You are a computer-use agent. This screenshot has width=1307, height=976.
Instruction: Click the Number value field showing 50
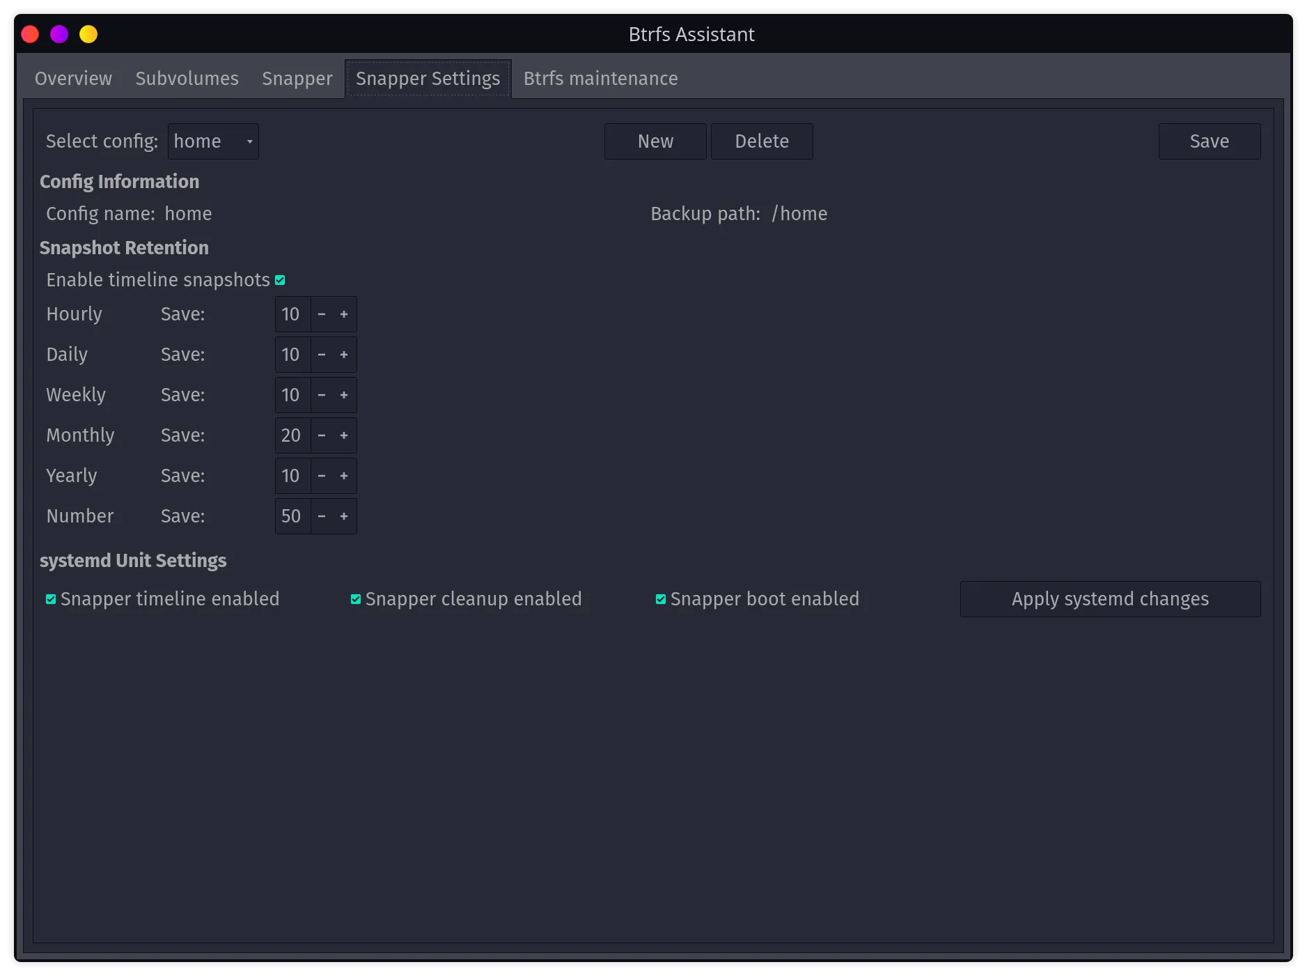[292, 516]
